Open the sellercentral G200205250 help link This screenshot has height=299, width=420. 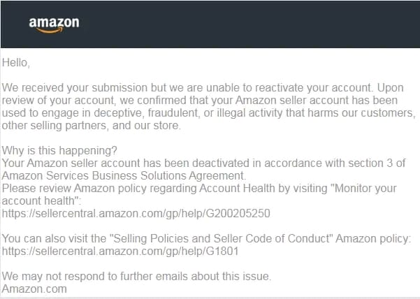click(x=136, y=213)
